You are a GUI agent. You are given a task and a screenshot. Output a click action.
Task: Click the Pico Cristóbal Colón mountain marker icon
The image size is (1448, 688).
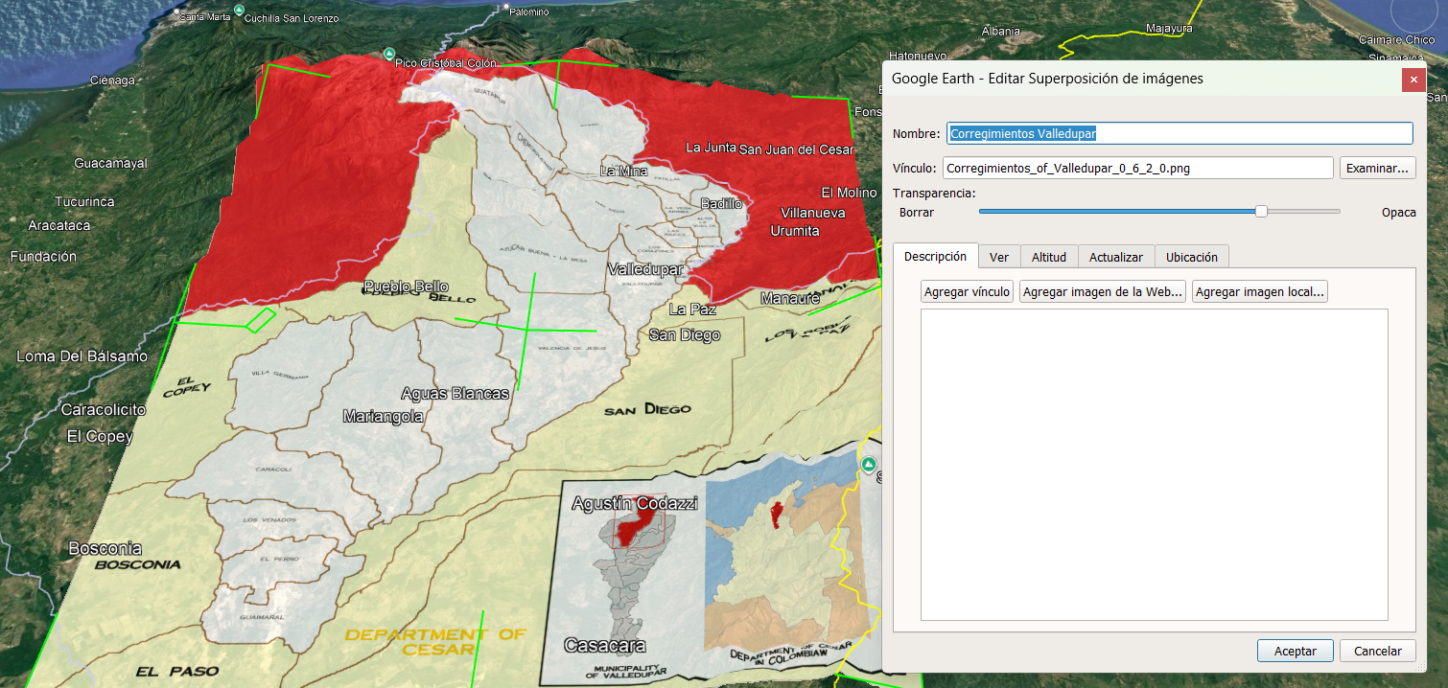click(388, 53)
